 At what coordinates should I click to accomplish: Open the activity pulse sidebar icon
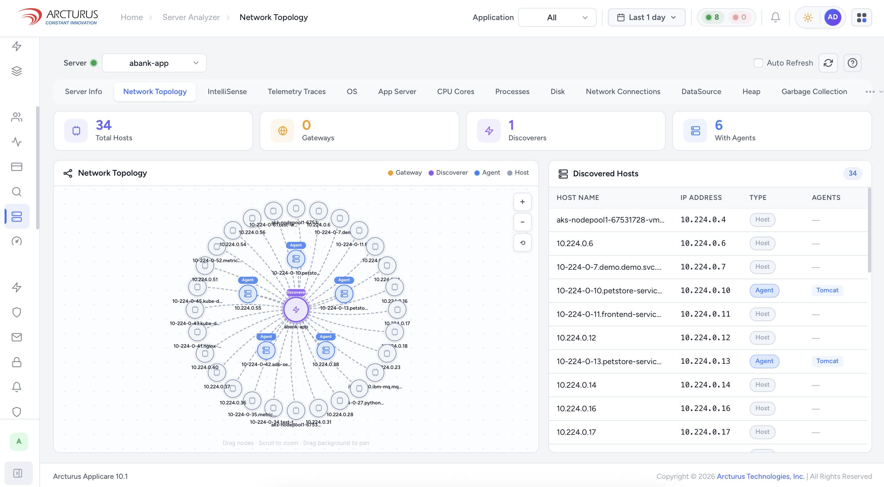coord(17,142)
